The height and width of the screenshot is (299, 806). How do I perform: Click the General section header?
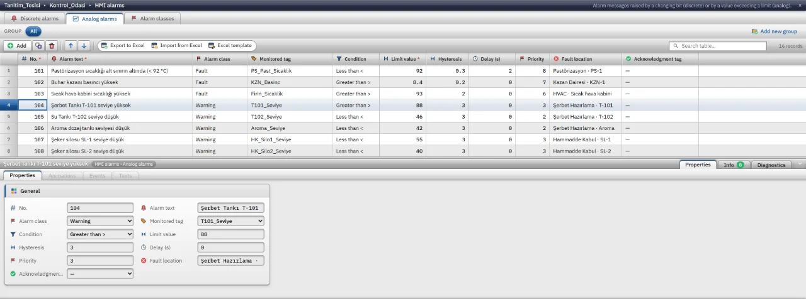point(137,191)
